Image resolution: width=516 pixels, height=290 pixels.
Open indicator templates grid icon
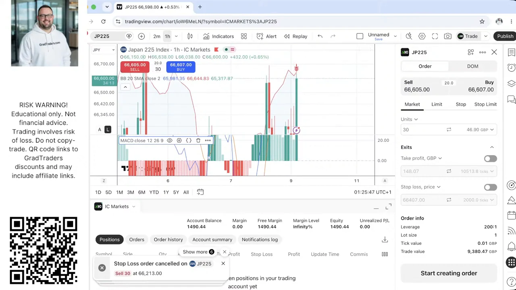[x=244, y=36]
